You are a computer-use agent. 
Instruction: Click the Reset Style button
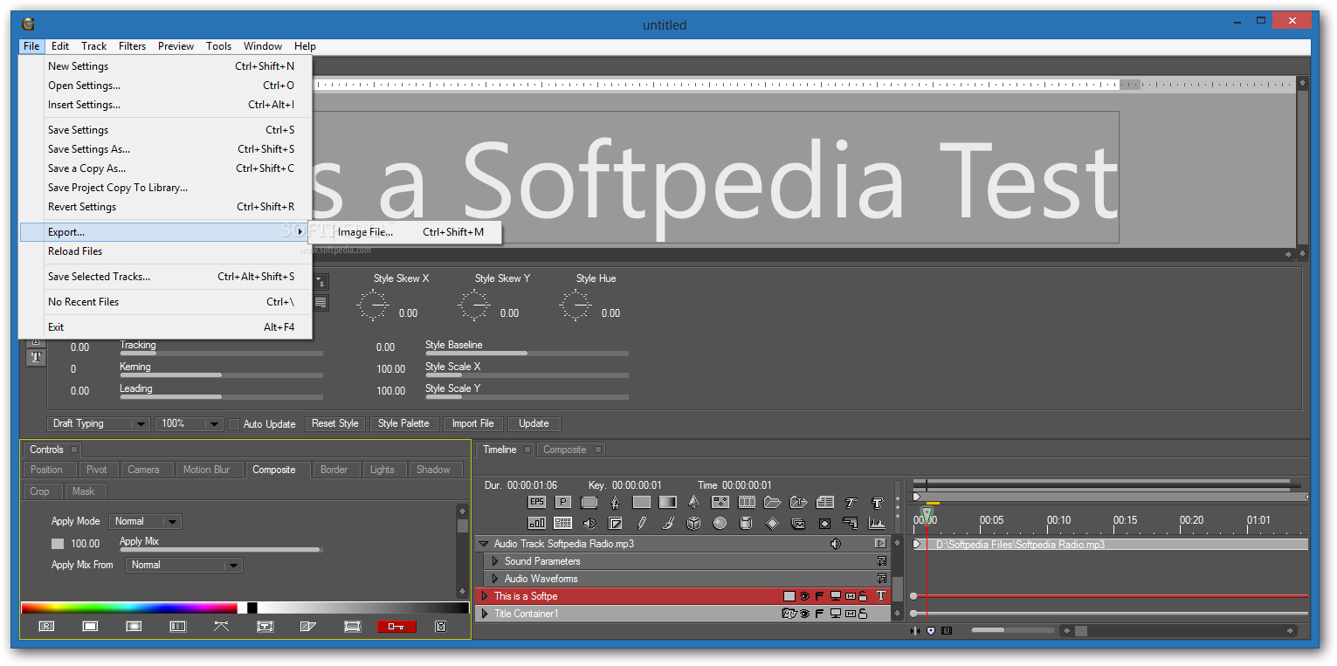[335, 423]
